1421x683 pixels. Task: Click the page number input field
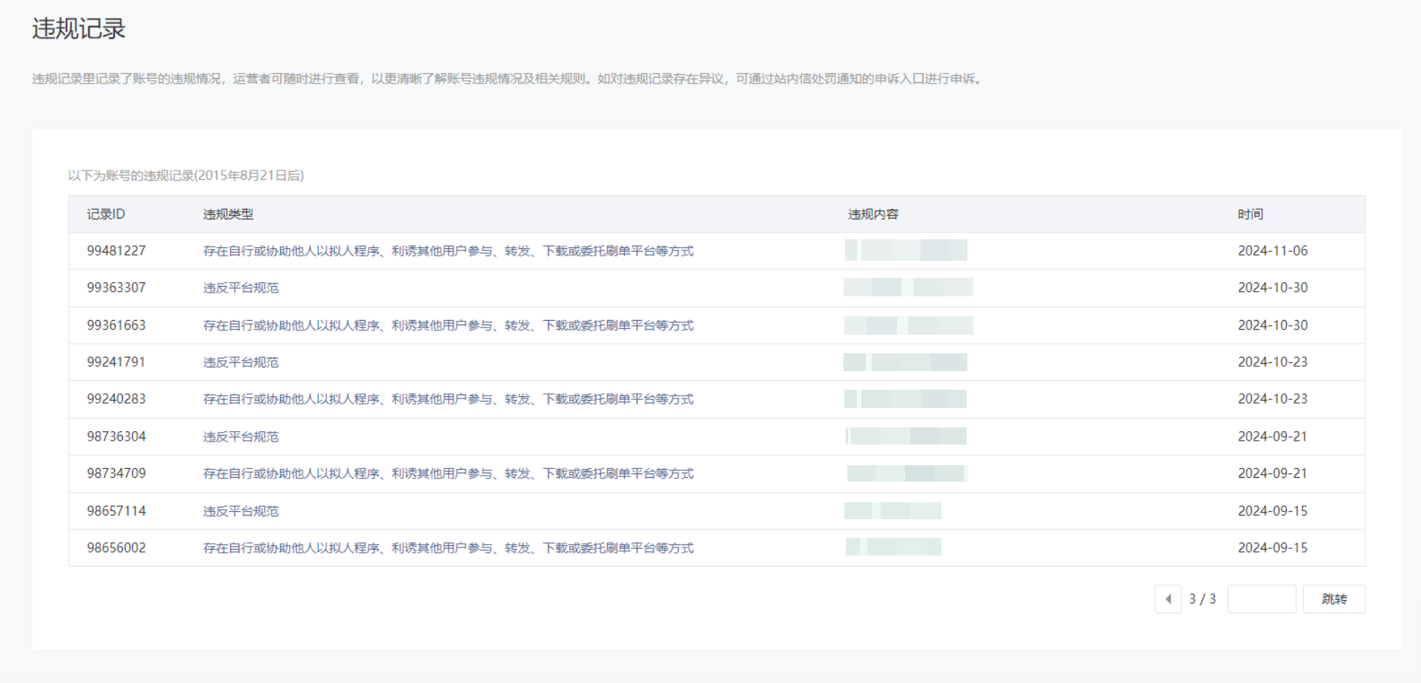(x=1261, y=599)
